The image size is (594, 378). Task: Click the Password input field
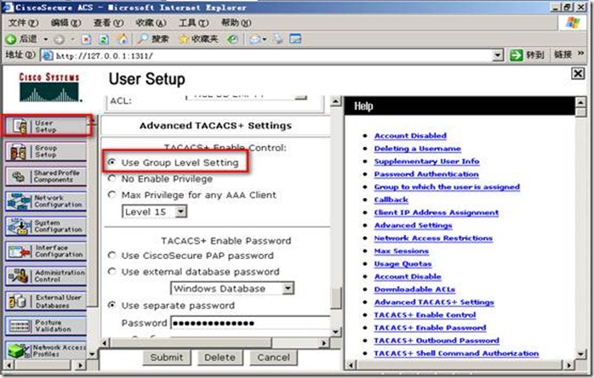pos(250,323)
